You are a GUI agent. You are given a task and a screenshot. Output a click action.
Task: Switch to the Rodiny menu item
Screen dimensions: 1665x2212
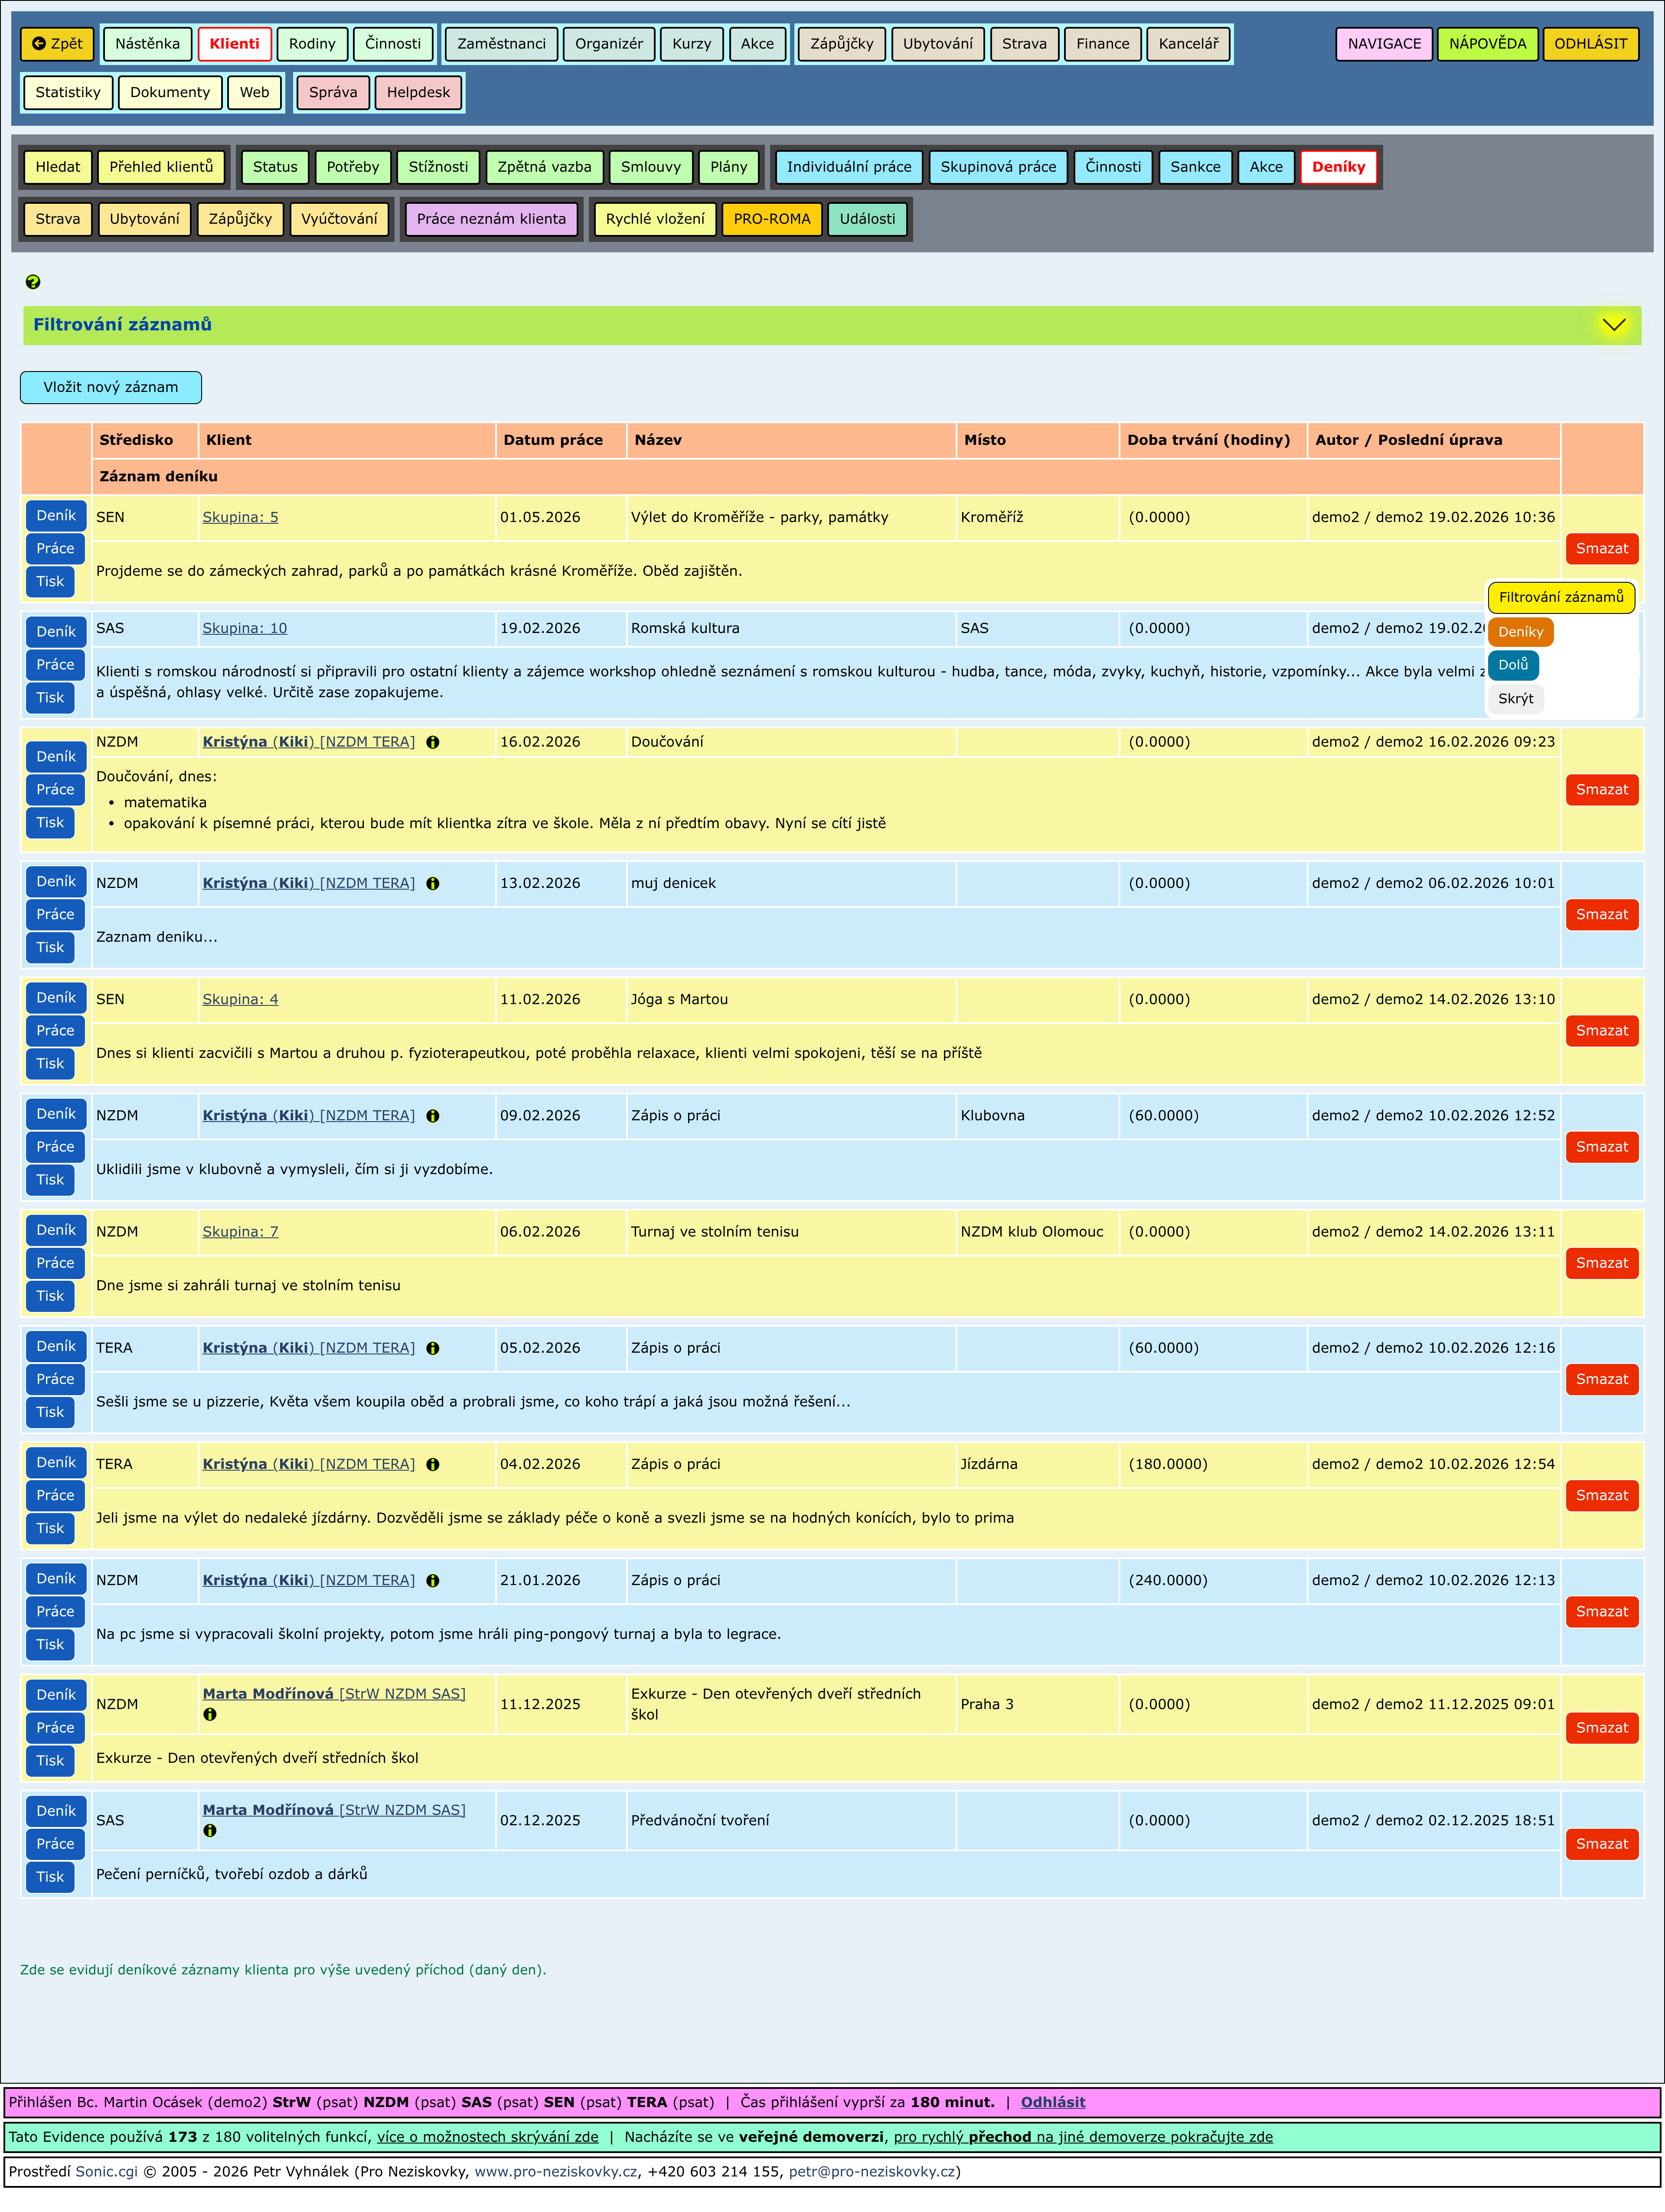coord(312,44)
